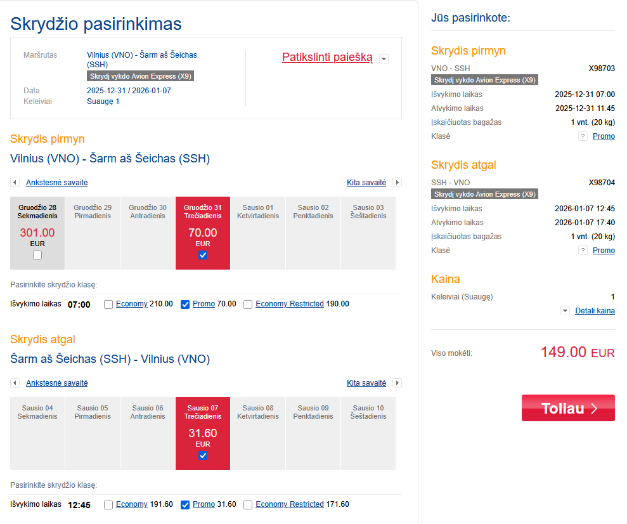Open the Detali kaina link
627x524 pixels.
tap(595, 311)
